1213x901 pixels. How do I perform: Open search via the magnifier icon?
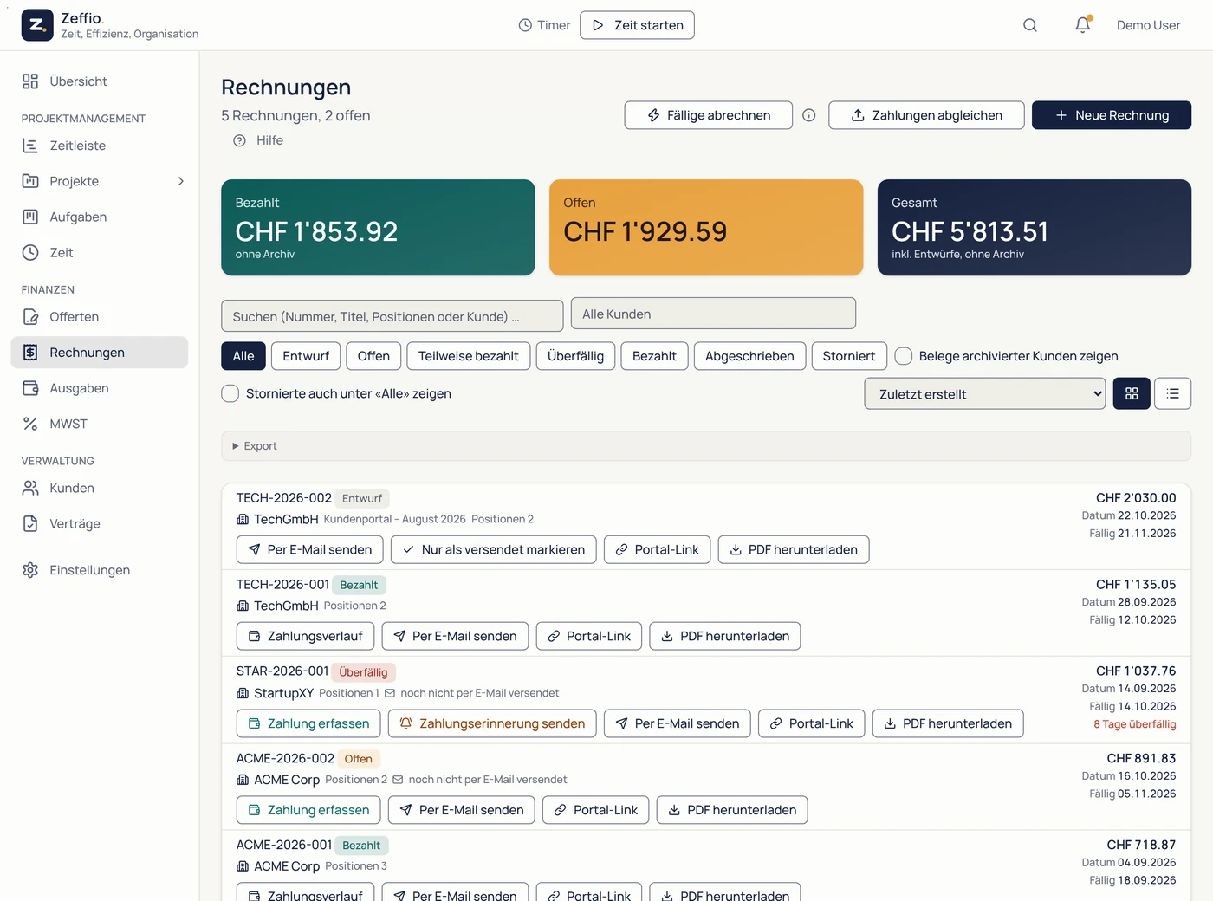coord(1030,25)
